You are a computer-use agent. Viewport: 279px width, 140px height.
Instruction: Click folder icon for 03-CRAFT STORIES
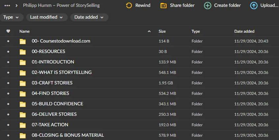23,83
